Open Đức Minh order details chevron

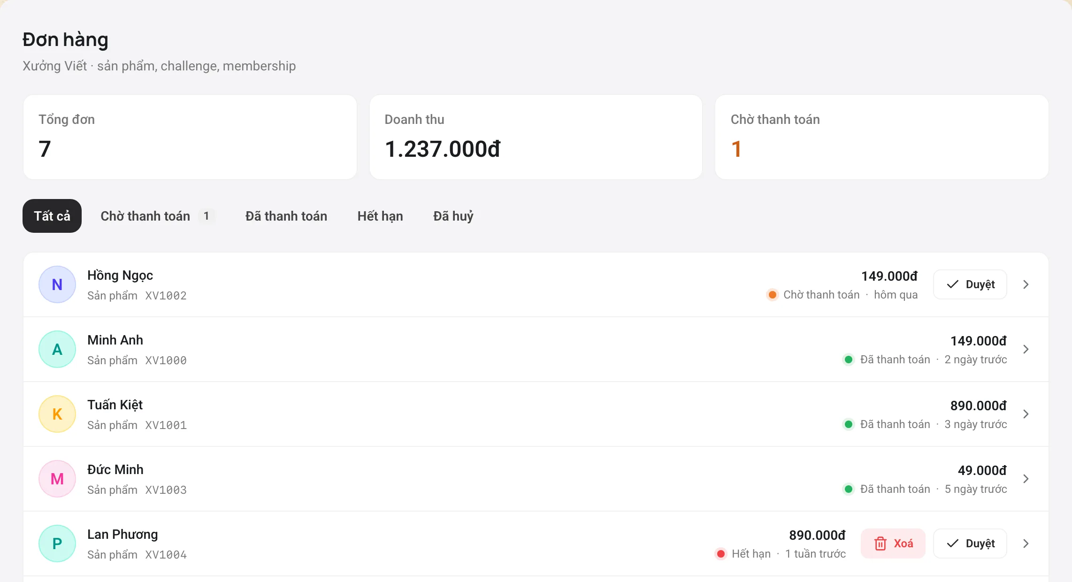click(x=1026, y=479)
